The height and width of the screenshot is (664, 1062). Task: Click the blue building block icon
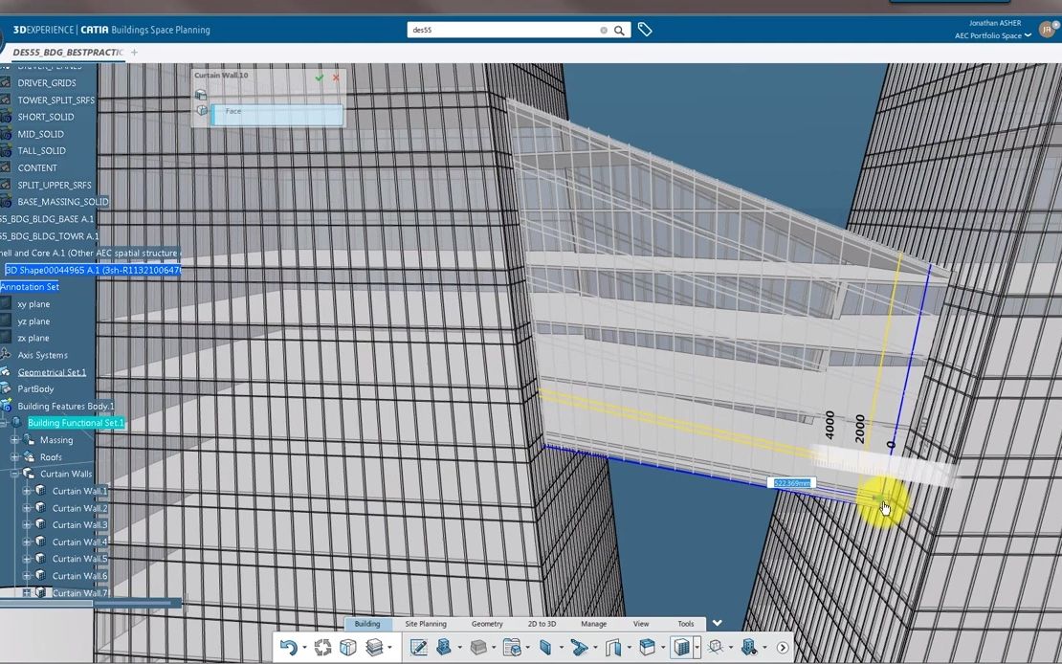tap(444, 648)
